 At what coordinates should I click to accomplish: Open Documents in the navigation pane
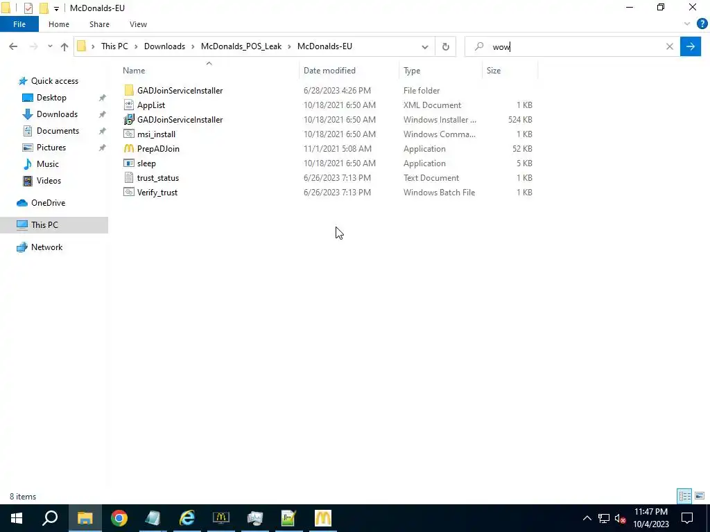58,131
